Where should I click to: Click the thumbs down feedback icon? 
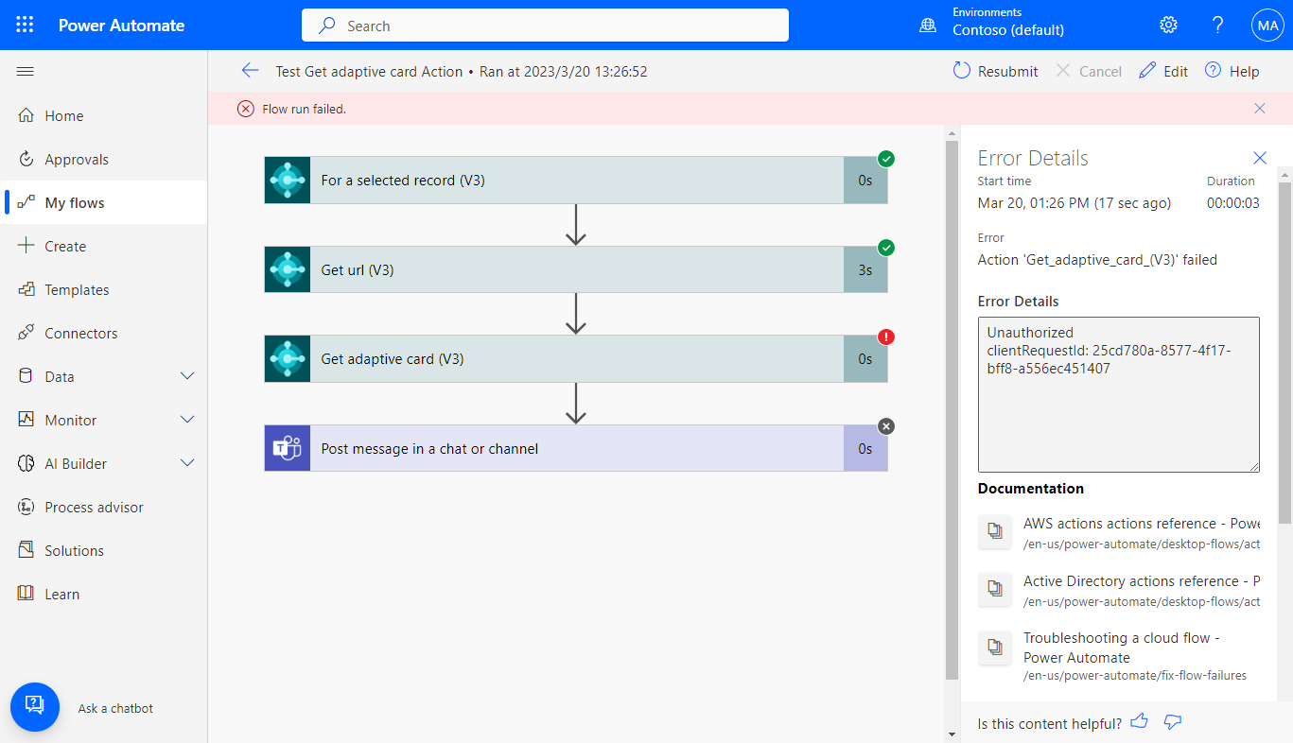[1173, 722]
